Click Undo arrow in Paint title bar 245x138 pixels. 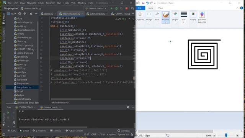147,3
